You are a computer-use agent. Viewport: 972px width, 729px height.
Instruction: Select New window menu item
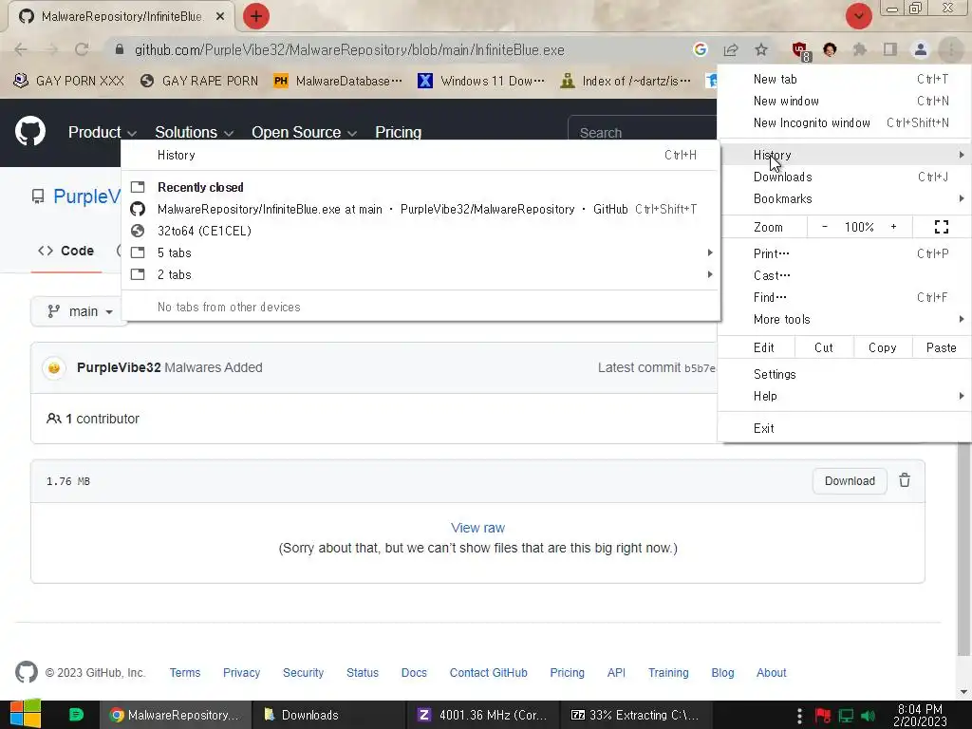(x=844, y=101)
